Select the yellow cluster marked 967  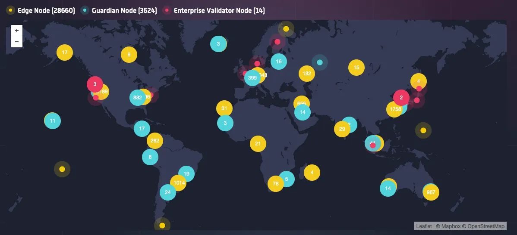[431, 192]
